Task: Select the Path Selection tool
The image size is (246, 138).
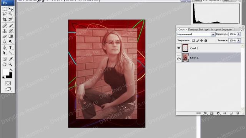Action: (5, 53)
